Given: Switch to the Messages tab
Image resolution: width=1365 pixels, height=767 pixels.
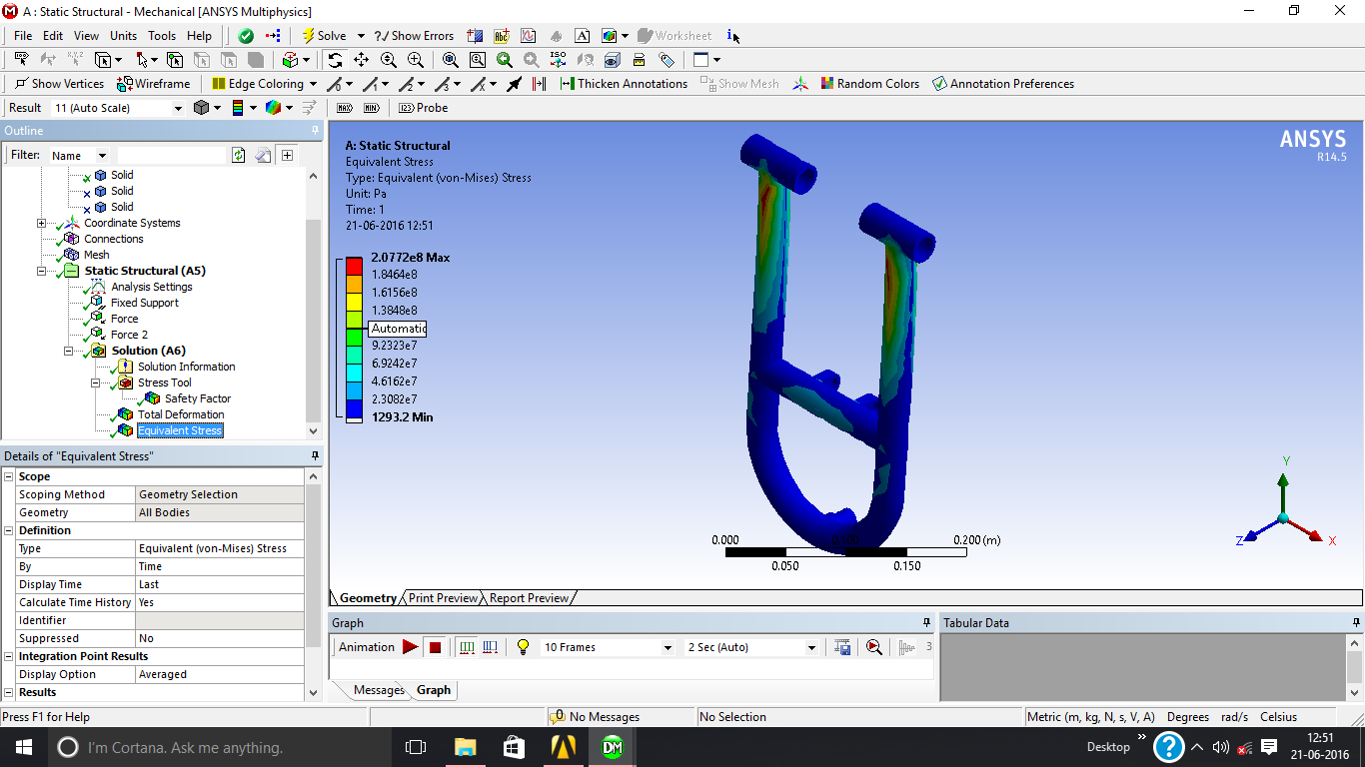Looking at the screenshot, I should 379,690.
